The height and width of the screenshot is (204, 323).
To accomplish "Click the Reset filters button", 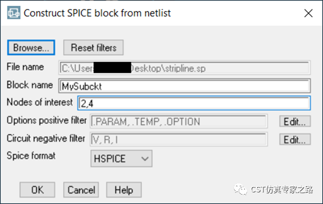I will coord(93,48).
